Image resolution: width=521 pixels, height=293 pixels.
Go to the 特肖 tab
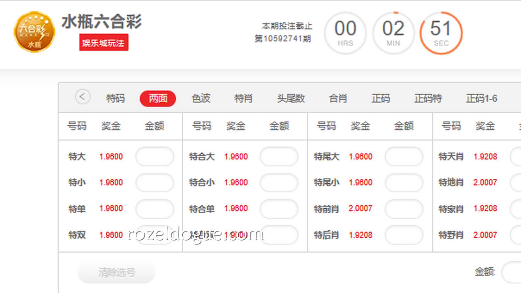click(x=244, y=98)
